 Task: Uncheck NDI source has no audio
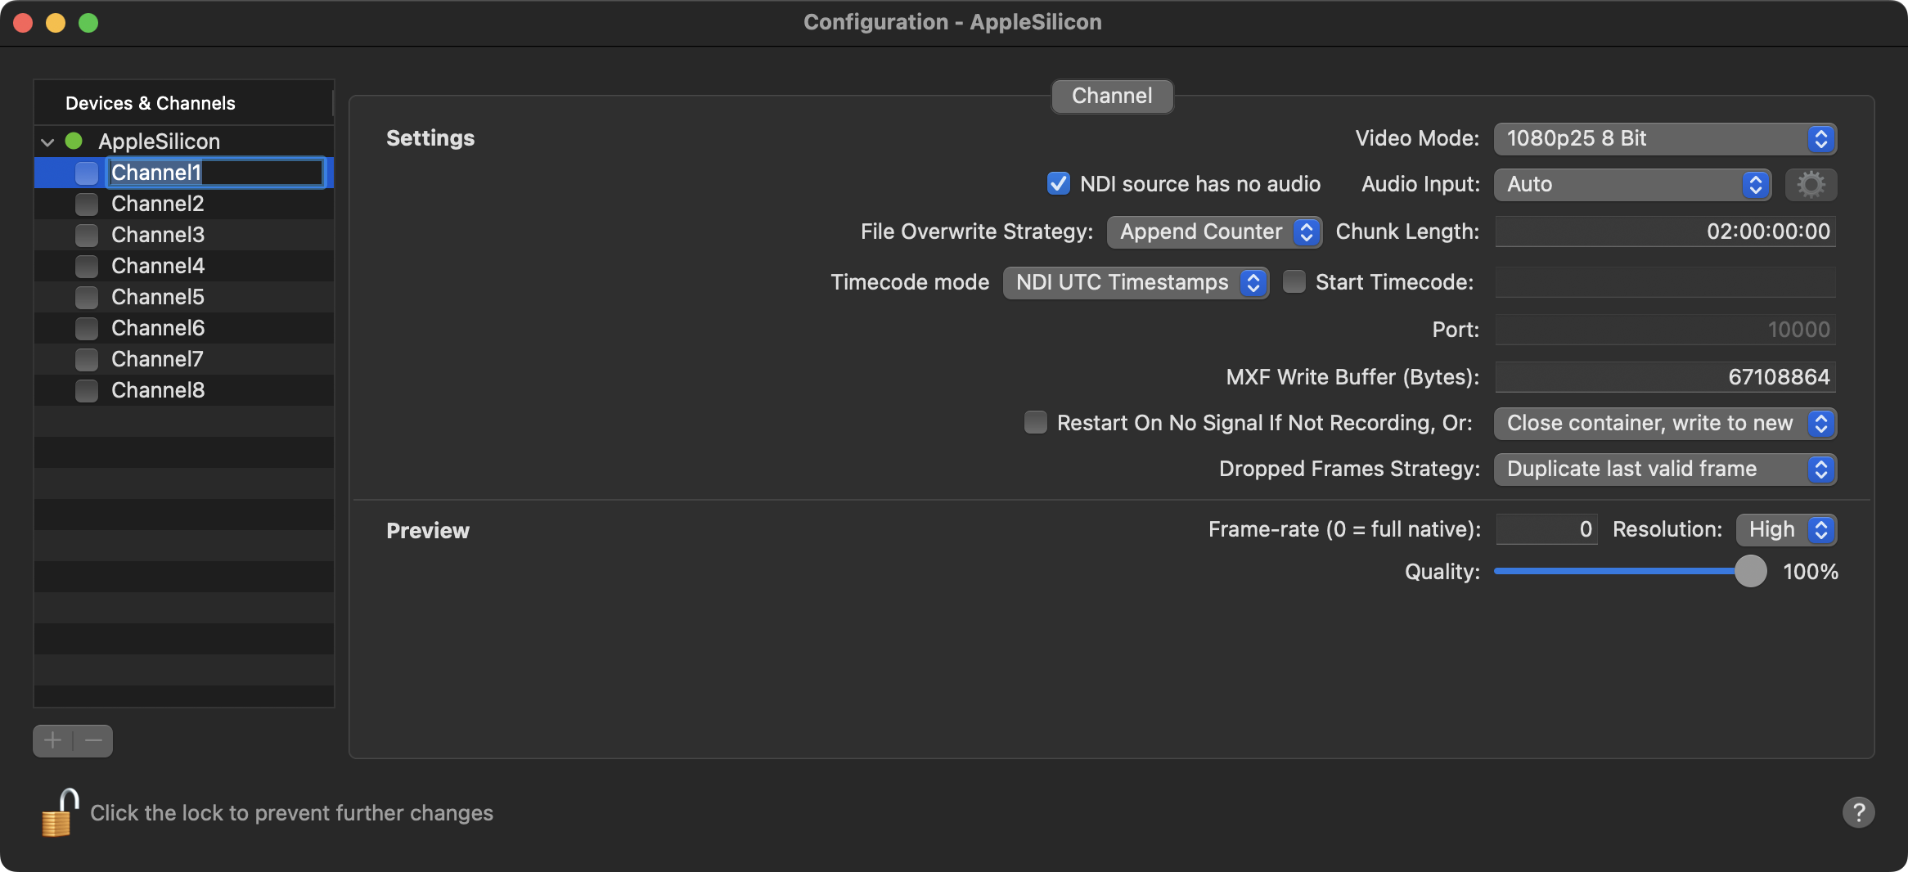click(x=1059, y=183)
